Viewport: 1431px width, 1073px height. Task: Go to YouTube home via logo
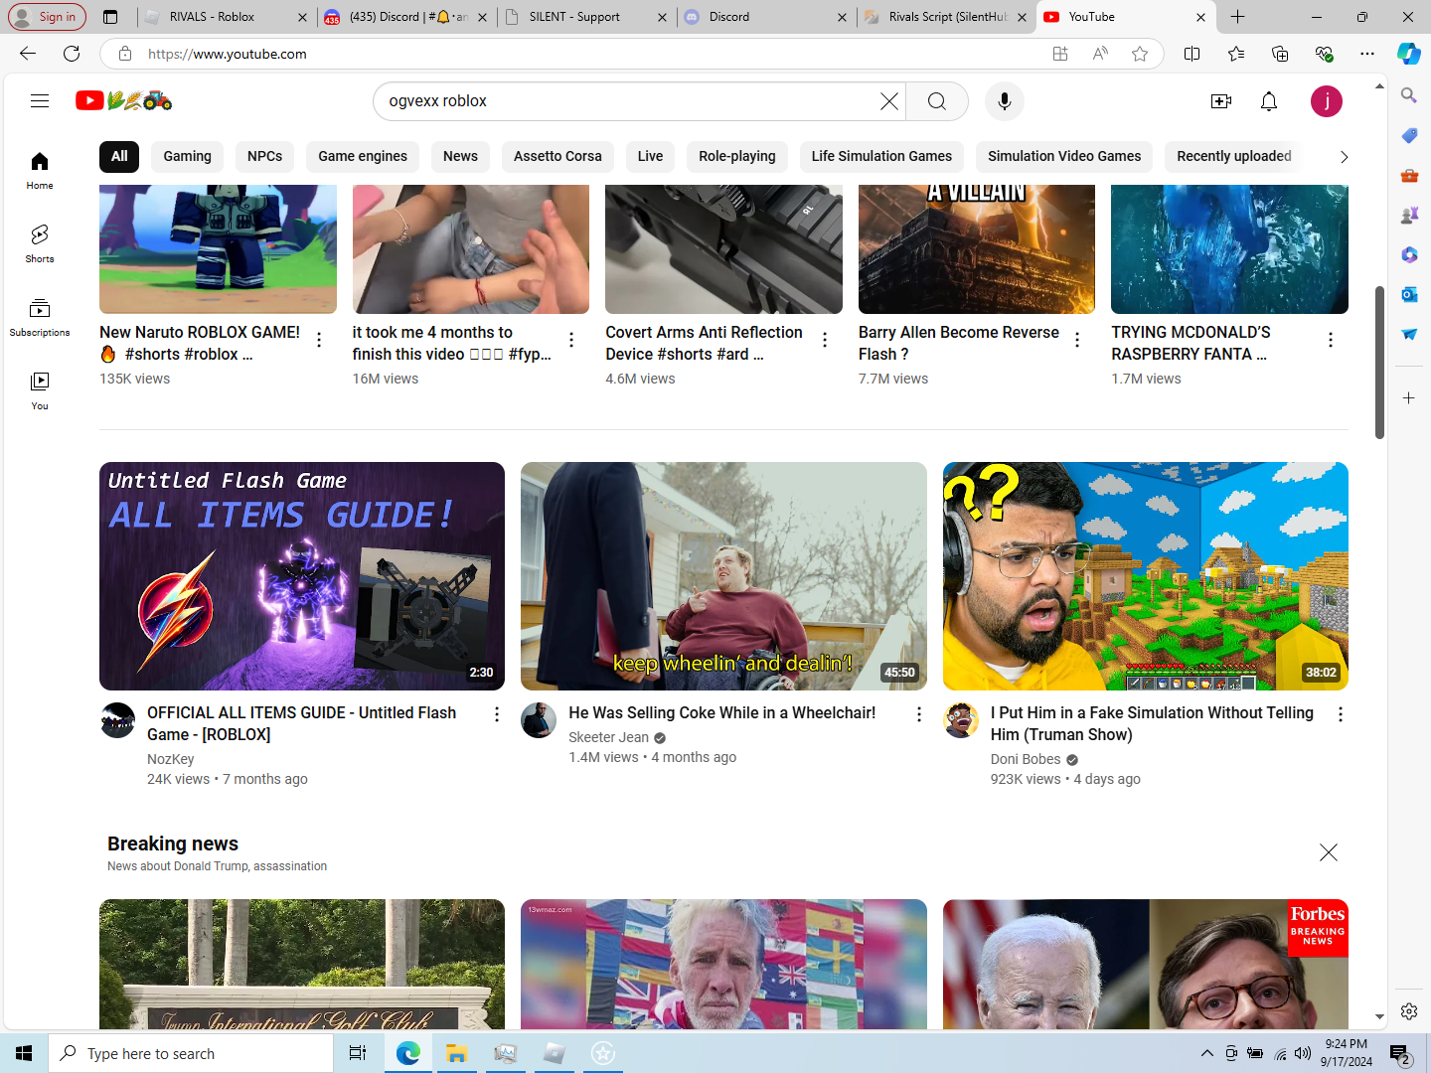123,100
